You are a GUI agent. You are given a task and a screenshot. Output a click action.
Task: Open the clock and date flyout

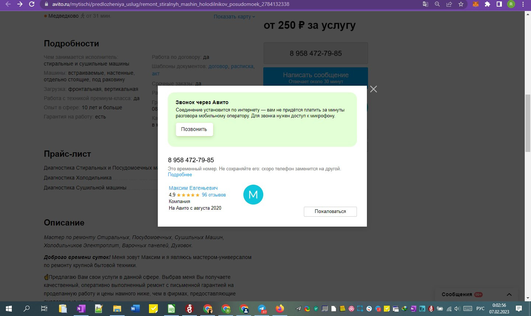pyautogui.click(x=499, y=309)
